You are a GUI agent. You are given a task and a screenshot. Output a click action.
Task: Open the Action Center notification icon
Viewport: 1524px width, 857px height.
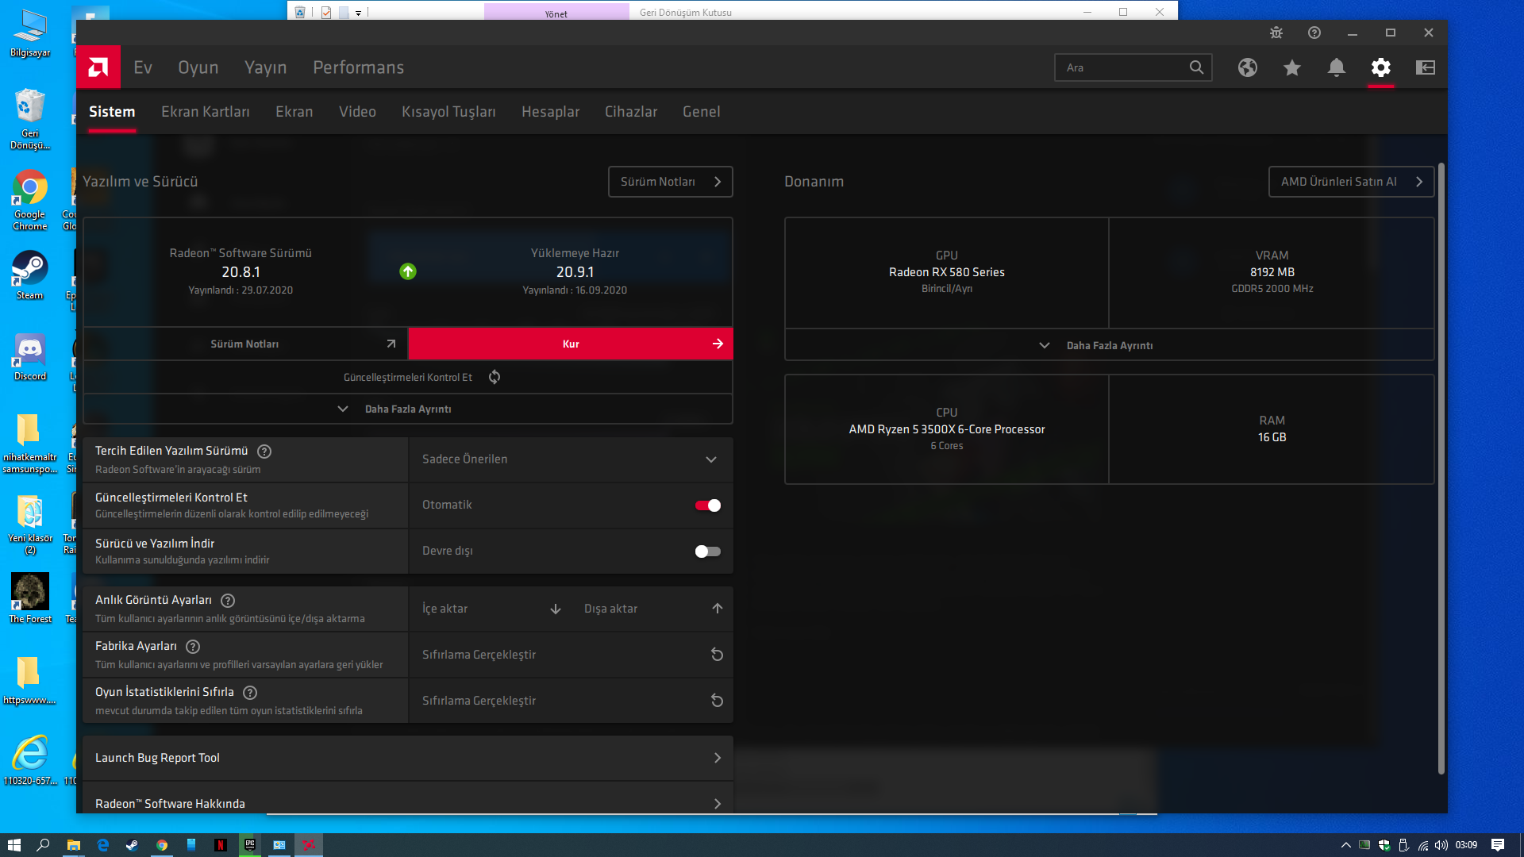pos(1498,845)
